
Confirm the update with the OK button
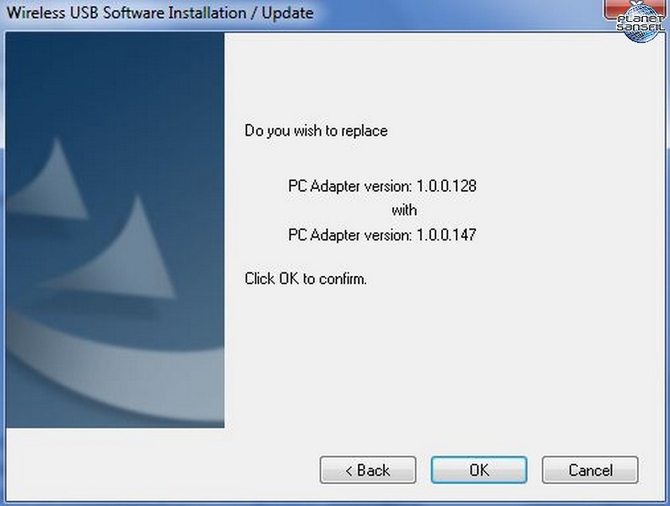coord(479,470)
